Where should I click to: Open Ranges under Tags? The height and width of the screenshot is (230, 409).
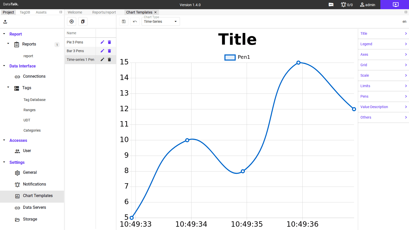[29, 110]
